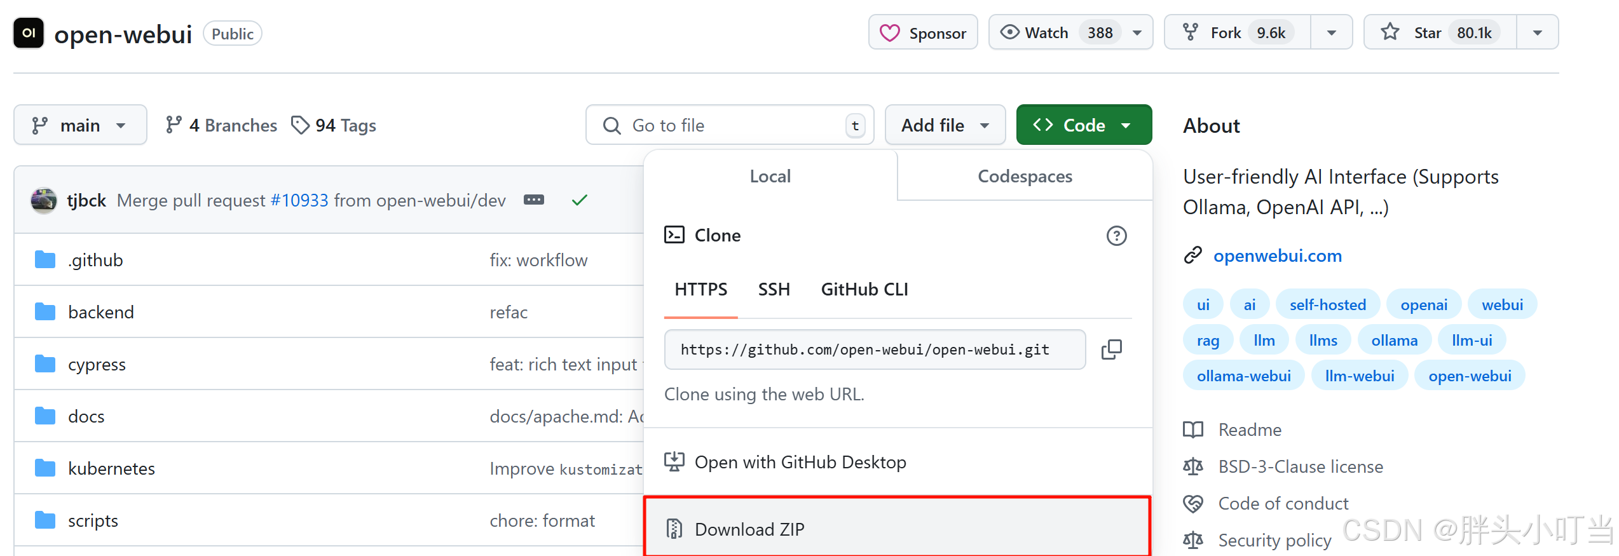Click the 'ollama' topic tag
The height and width of the screenshot is (556, 1619).
pyautogui.click(x=1395, y=340)
